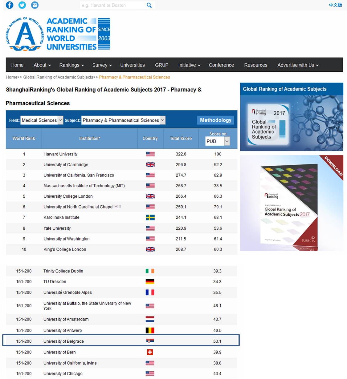
Task: Click the US flag beside University of Washington
Action: [150, 239]
